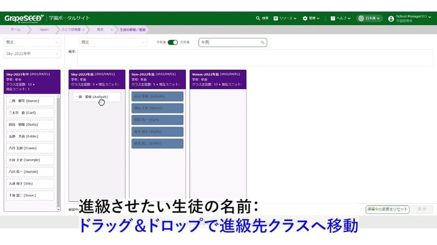Image resolution: width=437 pixels, height=245 pixels.
Task: Click the reset pending changes button
Action: click(387, 209)
